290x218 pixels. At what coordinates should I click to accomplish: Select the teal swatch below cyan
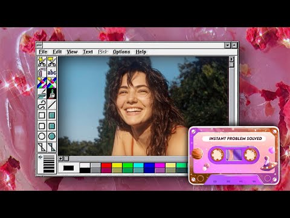click(x=138, y=171)
